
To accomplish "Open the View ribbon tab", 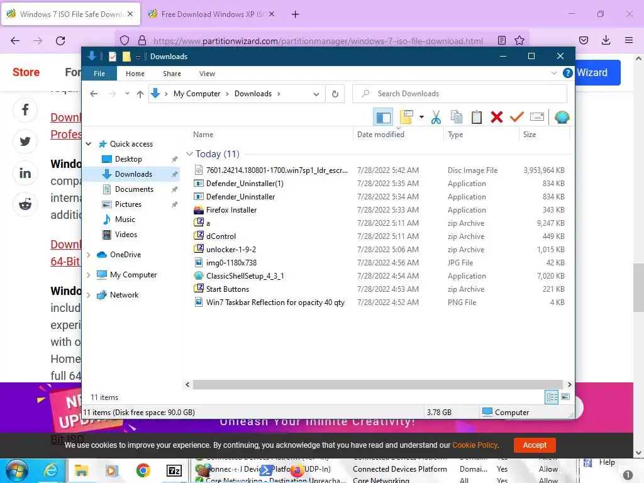I will point(207,74).
